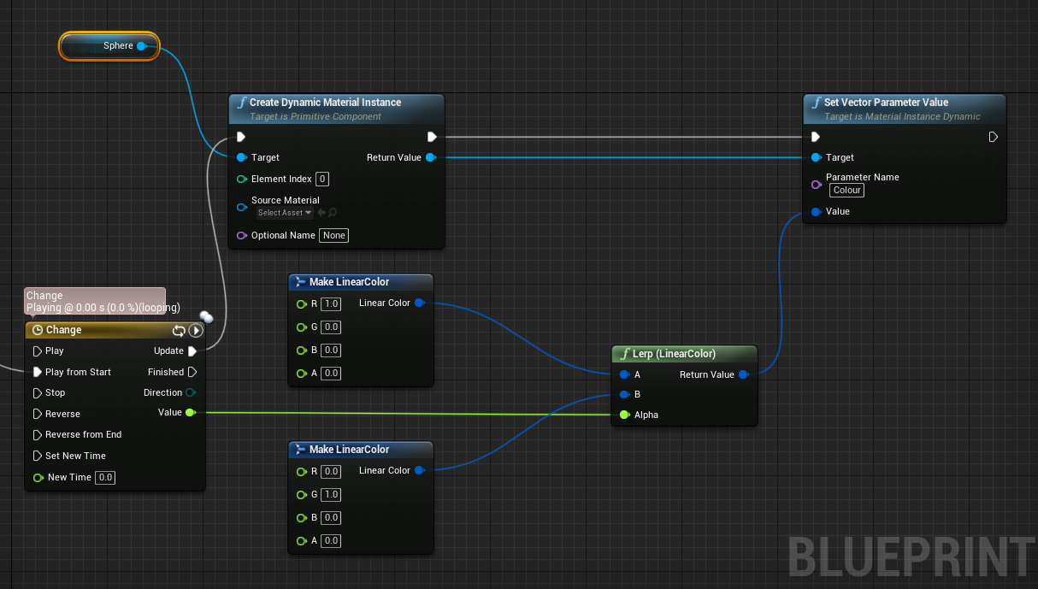Select the Create Dynamic Material Instance node header
1038x589 pixels.
[x=325, y=103]
